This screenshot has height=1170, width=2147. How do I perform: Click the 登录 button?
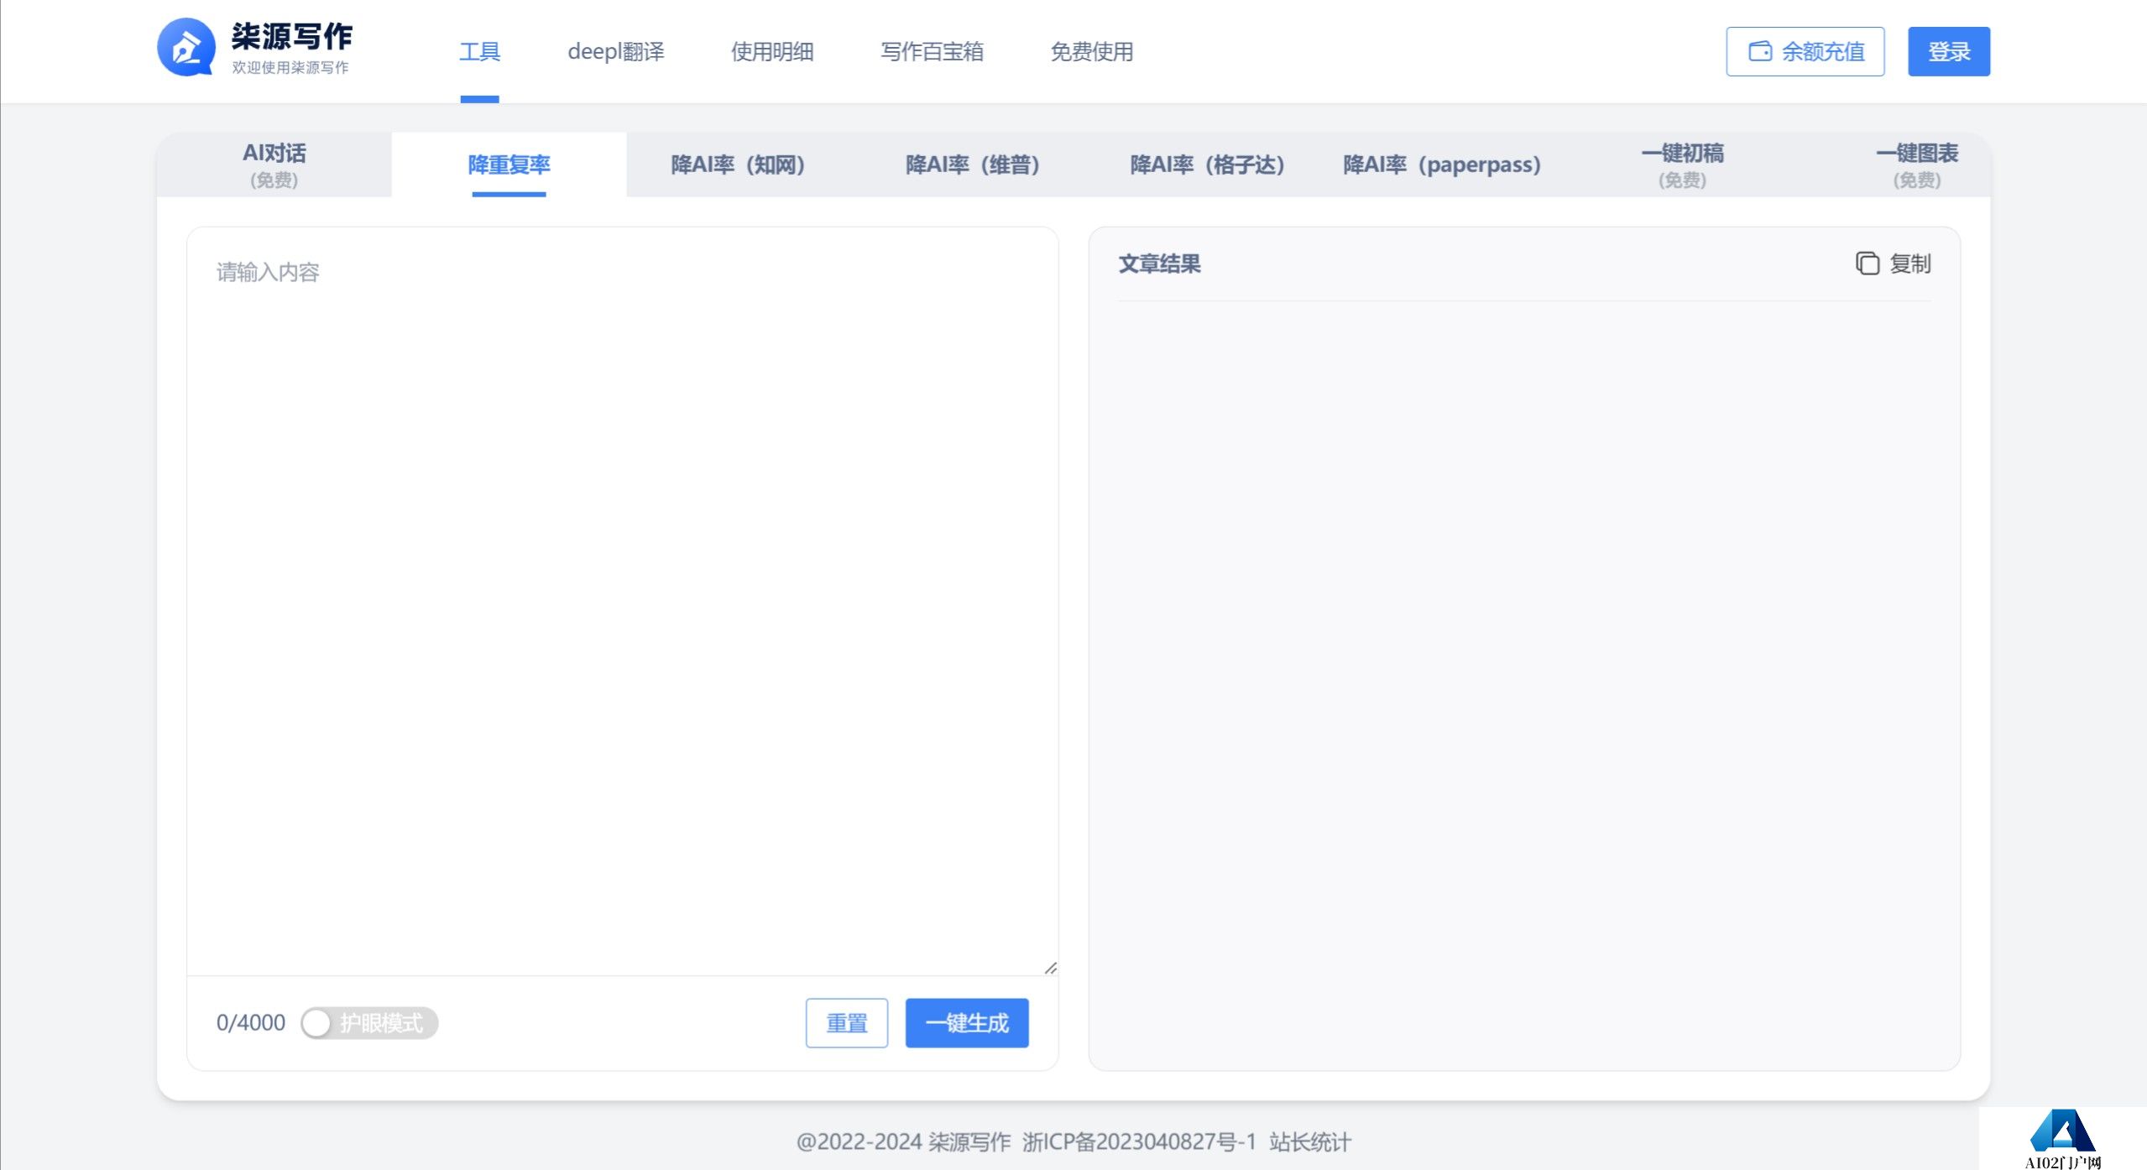(x=1948, y=51)
